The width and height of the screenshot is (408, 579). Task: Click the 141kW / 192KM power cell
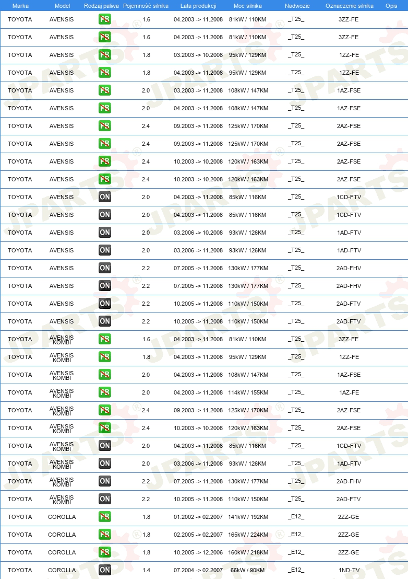248,517
